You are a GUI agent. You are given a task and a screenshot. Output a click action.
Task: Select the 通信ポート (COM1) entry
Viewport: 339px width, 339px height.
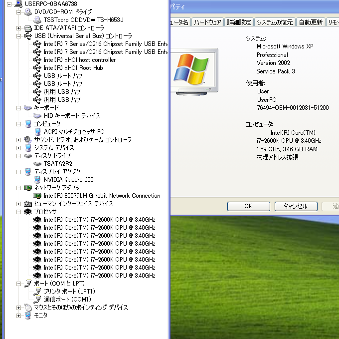pyautogui.click(x=67, y=300)
